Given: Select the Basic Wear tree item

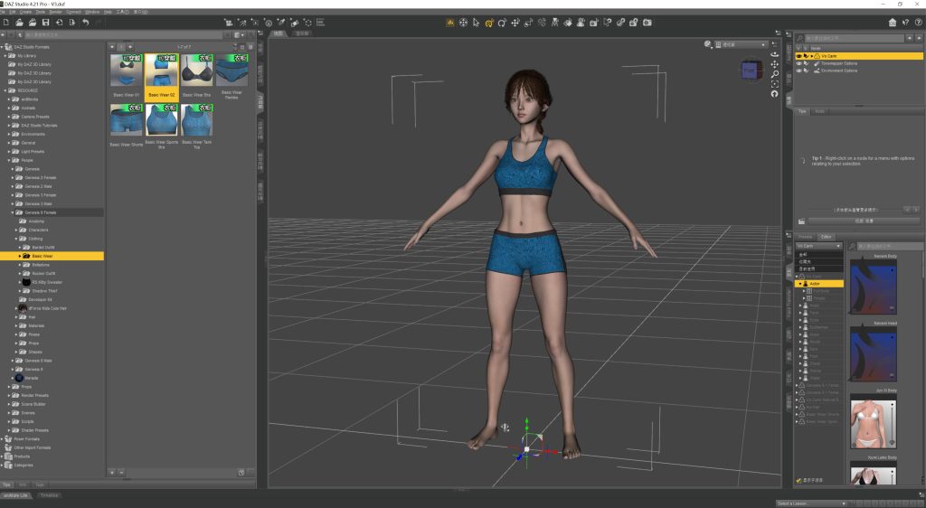Looking at the screenshot, I should [x=52, y=256].
